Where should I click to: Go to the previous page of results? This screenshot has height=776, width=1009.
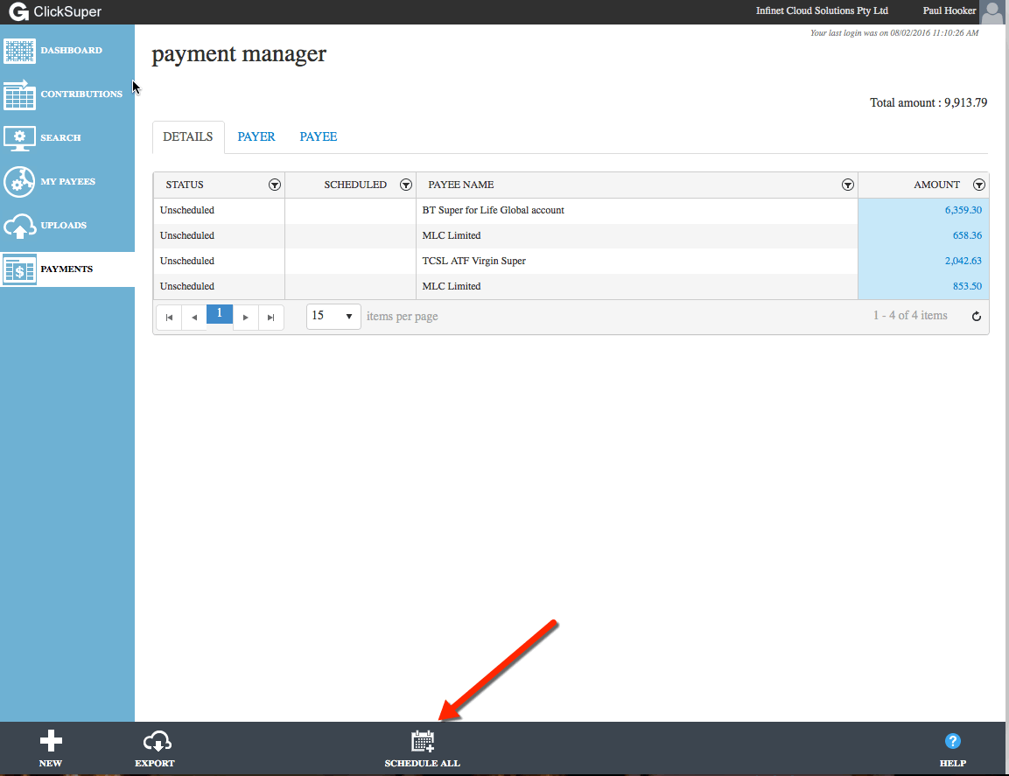pos(194,318)
